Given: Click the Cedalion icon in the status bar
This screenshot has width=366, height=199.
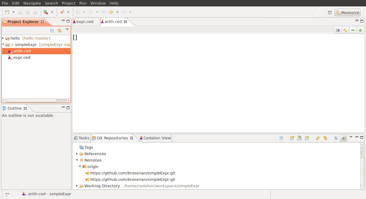Looking at the screenshot, I should pos(24,194).
